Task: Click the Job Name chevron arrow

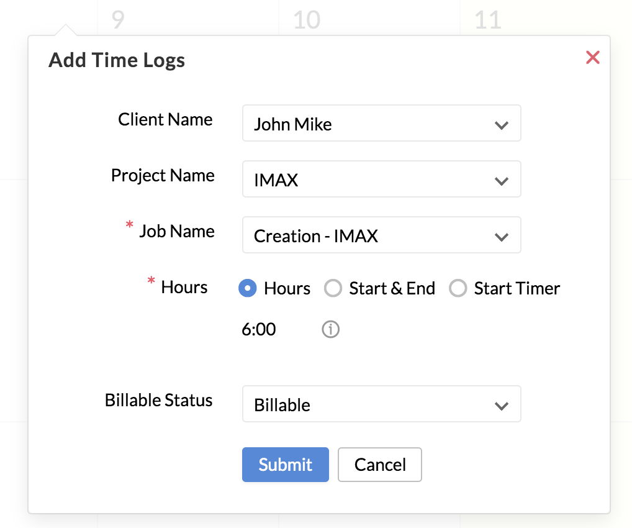Action: click(x=501, y=237)
